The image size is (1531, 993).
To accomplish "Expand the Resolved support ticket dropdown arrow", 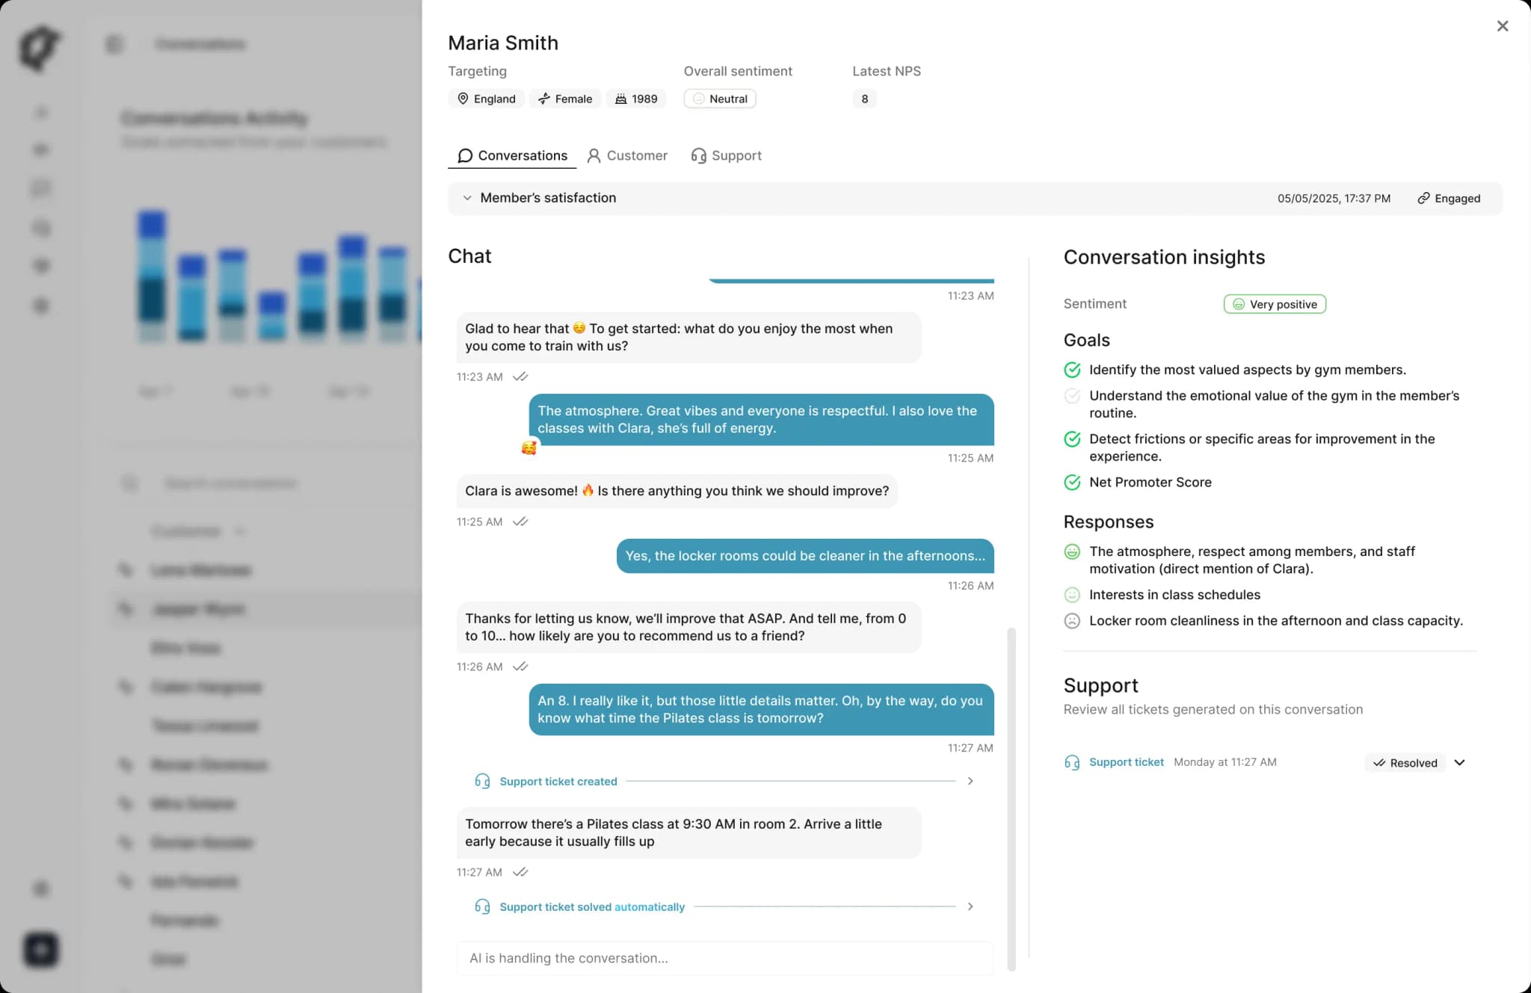I will [1459, 762].
